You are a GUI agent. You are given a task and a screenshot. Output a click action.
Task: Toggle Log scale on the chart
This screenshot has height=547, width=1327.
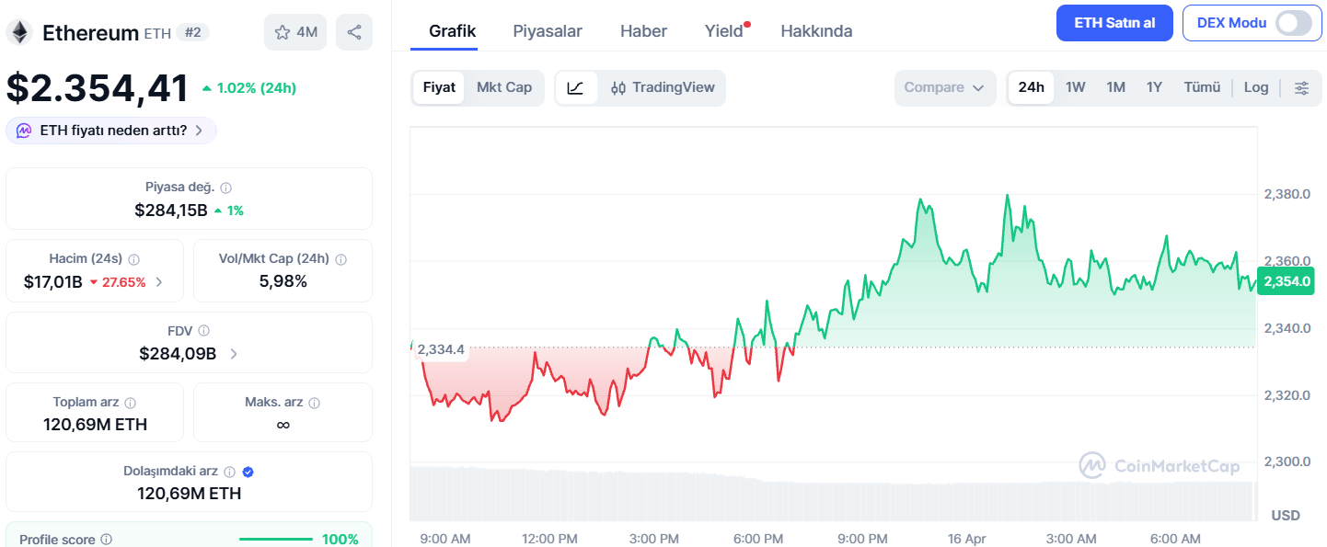coord(1256,88)
